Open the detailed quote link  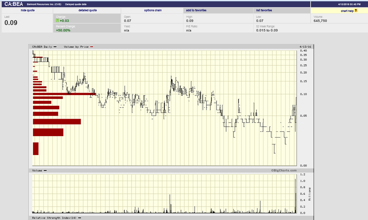(x=87, y=10)
